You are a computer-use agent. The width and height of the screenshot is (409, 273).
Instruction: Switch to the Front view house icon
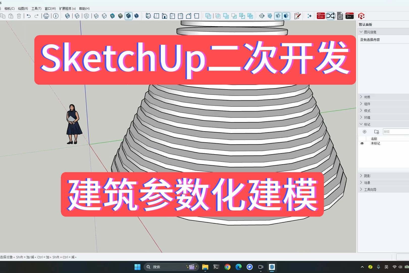tap(164, 16)
